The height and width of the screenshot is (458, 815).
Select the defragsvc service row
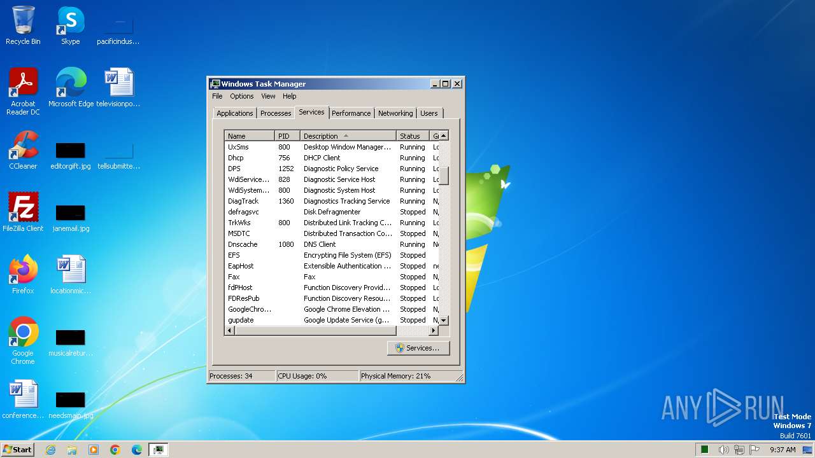pos(332,212)
